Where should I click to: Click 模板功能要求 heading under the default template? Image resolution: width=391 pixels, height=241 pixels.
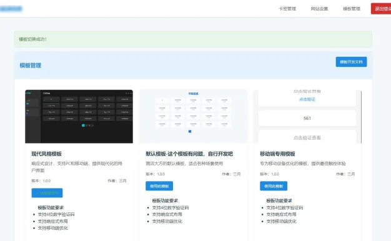point(165,200)
